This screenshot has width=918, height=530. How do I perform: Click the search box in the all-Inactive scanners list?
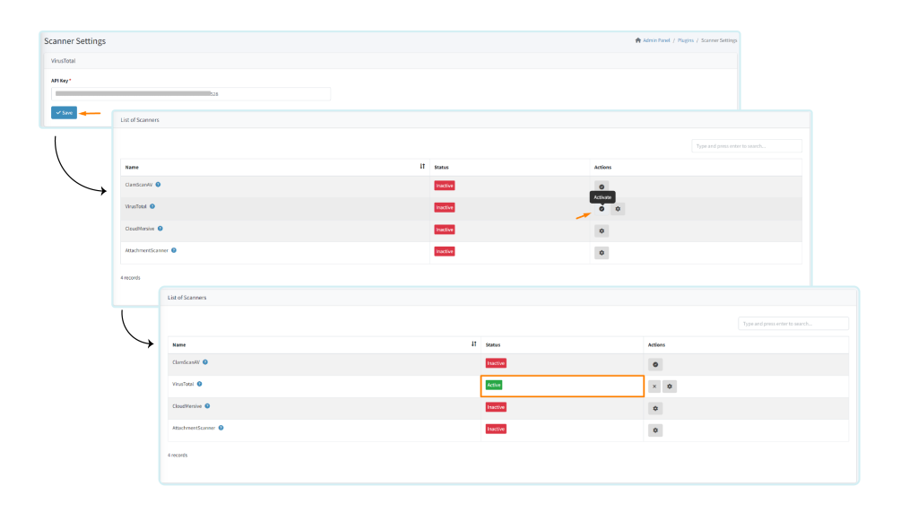(x=746, y=145)
